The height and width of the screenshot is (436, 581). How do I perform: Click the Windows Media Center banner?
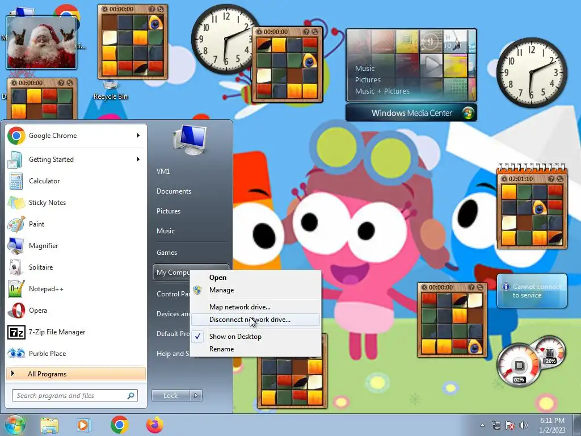click(411, 113)
